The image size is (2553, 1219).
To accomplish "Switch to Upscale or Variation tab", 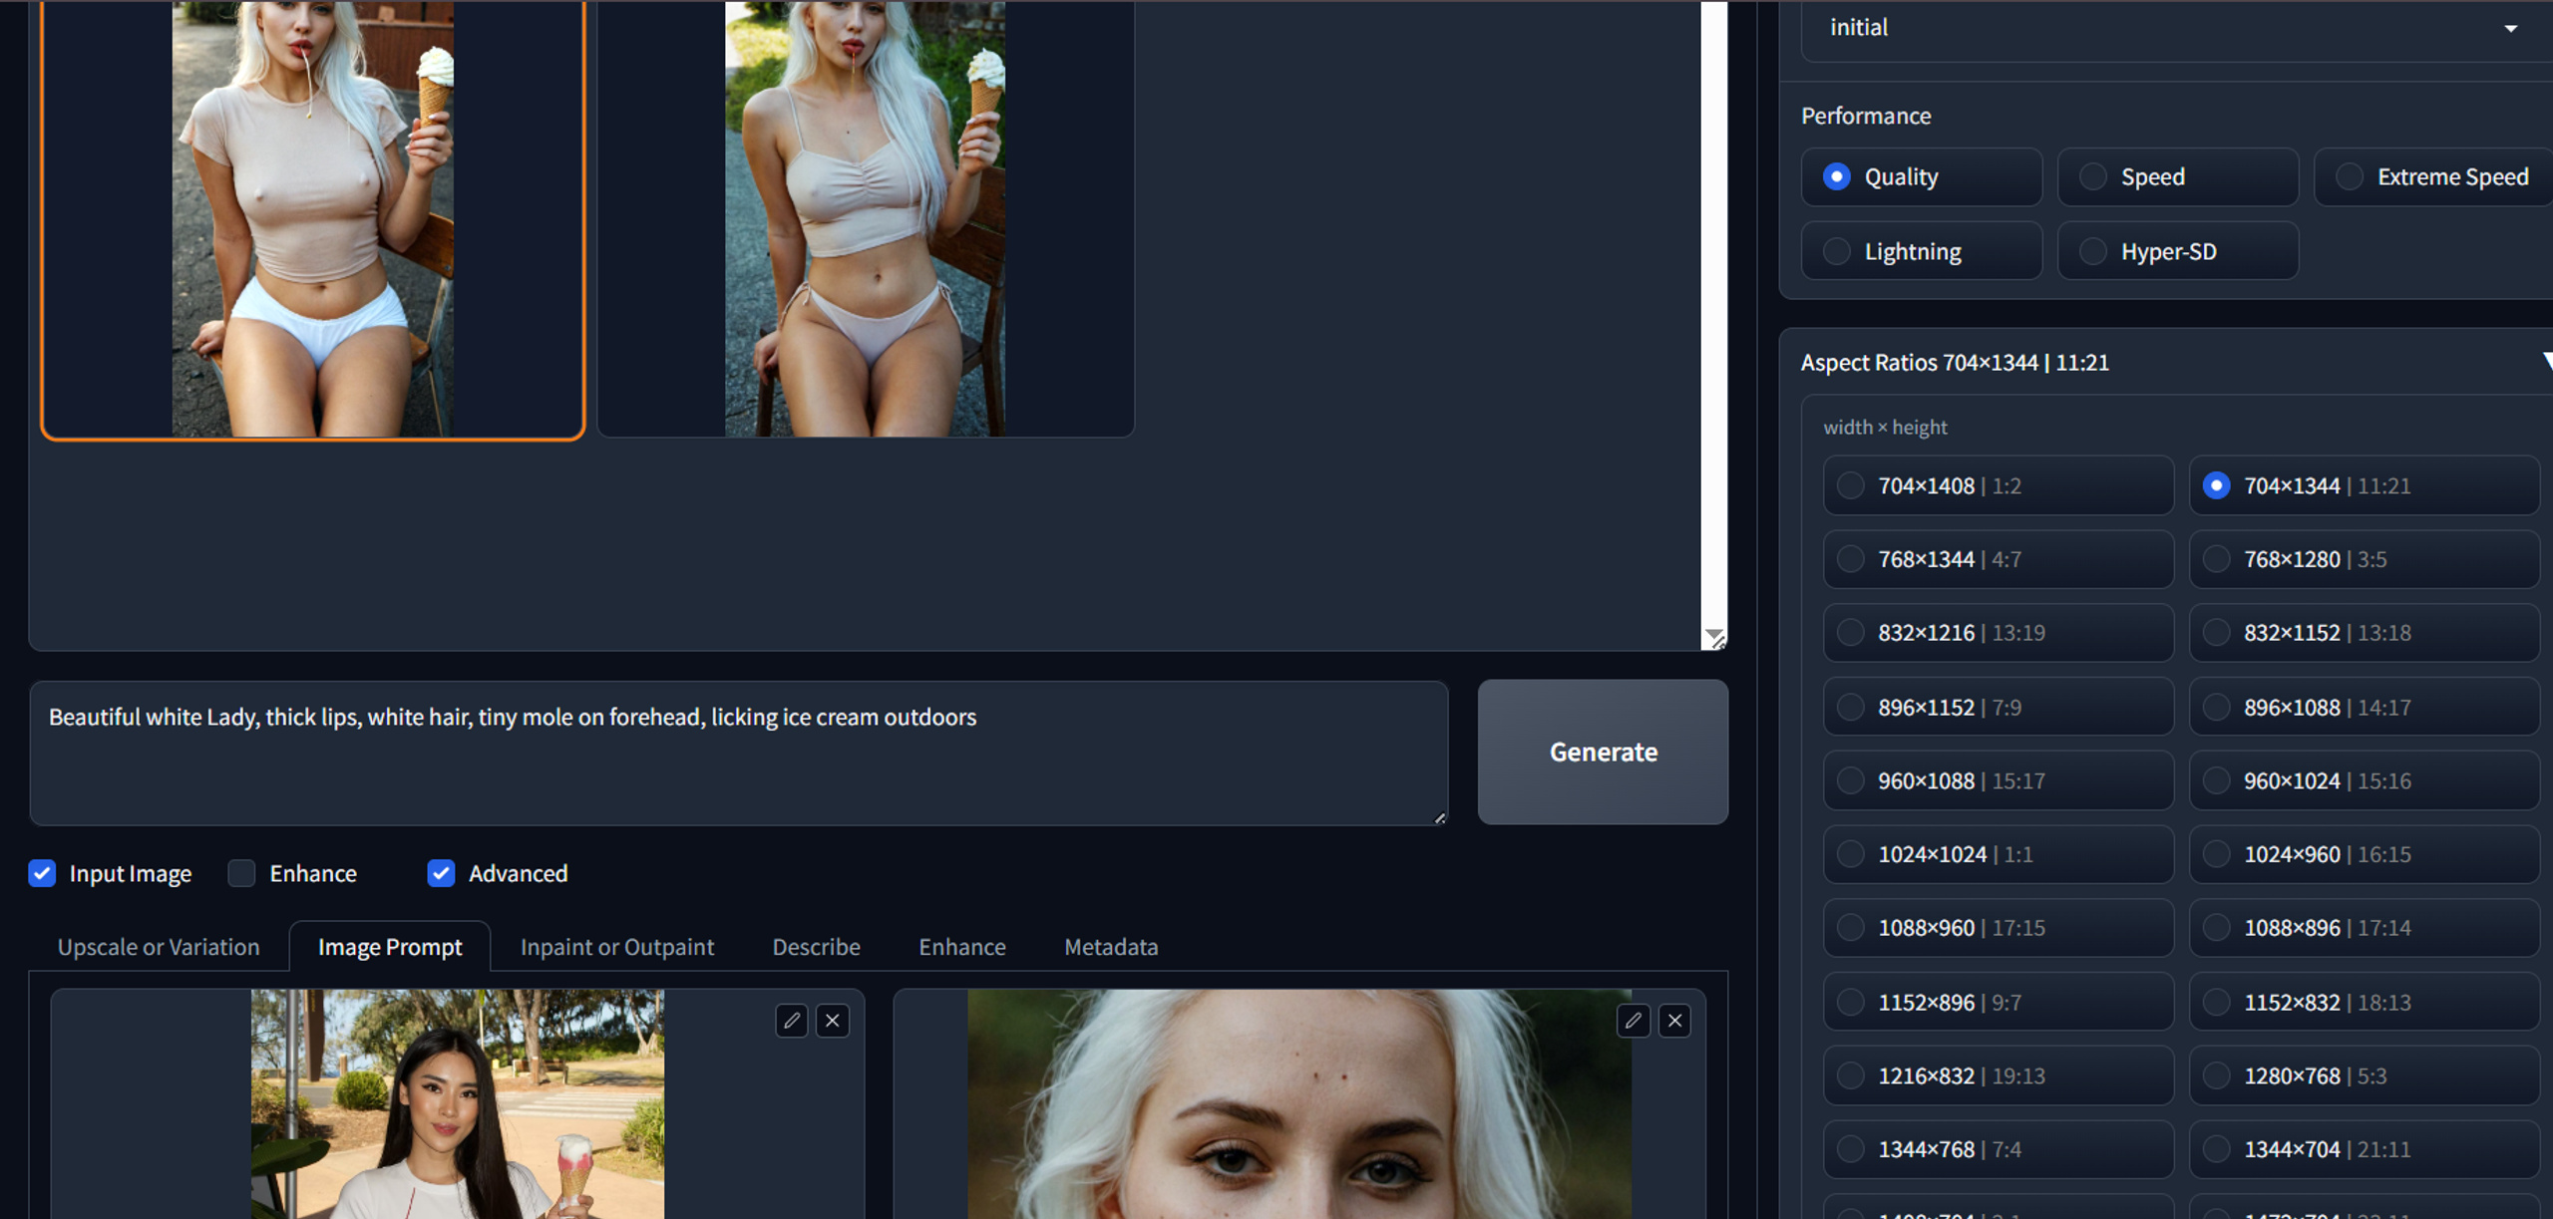I will 159,947.
